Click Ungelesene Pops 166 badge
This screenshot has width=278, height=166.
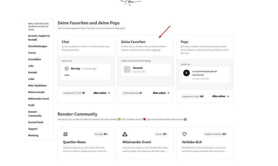coord(193,96)
